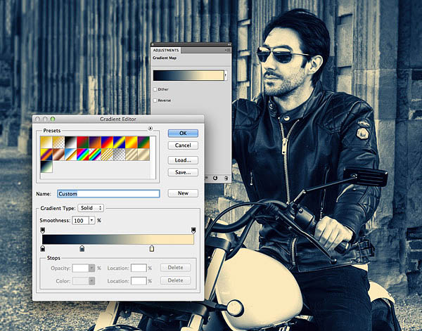The height and width of the screenshot is (331, 422).
Task: Click the trash icon in Adjustments panel
Action: 226,179
